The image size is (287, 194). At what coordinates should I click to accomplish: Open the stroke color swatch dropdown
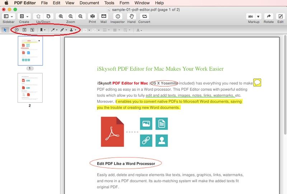click(86, 30)
